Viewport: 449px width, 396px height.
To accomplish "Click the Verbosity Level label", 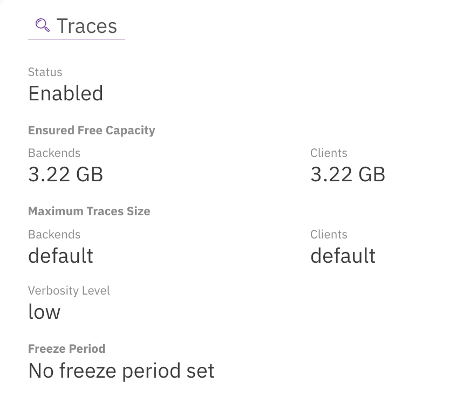I will click(69, 291).
